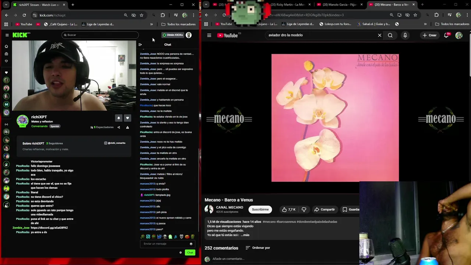Report stream with warning triangle icon
This screenshot has height=265, width=471.
(127, 127)
